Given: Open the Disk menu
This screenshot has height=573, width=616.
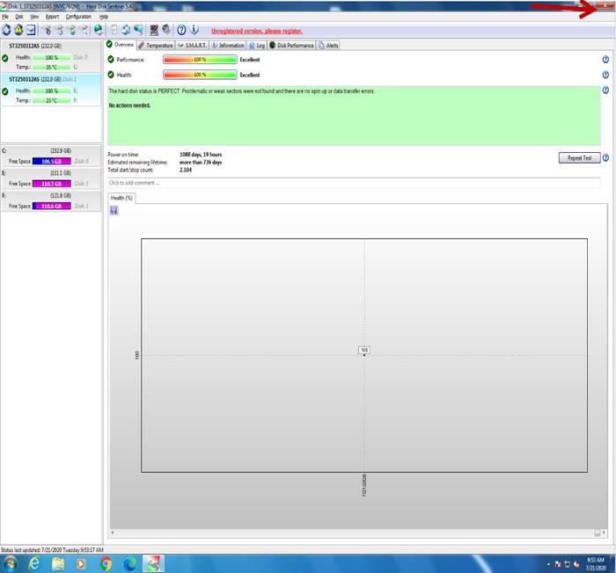Looking at the screenshot, I should (x=18, y=17).
